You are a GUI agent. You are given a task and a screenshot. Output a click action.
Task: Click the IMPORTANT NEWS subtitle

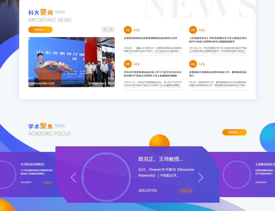(x=50, y=20)
